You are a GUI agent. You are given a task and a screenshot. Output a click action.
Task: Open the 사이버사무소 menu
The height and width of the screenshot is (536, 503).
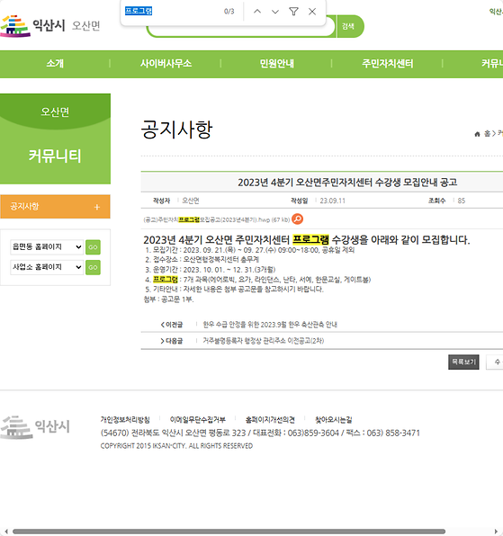(166, 64)
